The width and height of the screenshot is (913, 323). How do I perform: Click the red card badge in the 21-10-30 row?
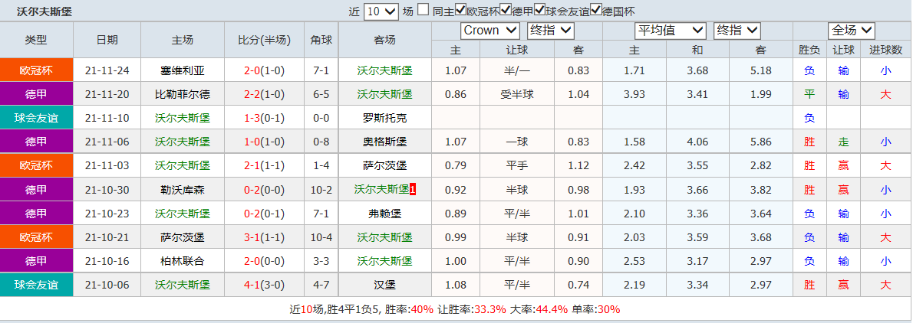(413, 189)
